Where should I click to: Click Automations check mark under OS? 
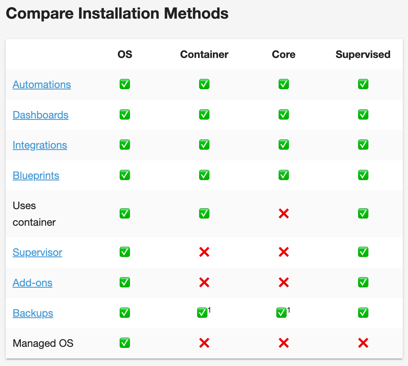(125, 84)
